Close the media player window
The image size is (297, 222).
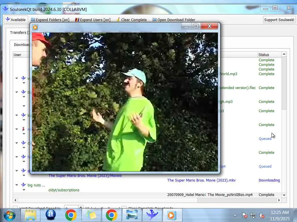[x=209, y=26]
